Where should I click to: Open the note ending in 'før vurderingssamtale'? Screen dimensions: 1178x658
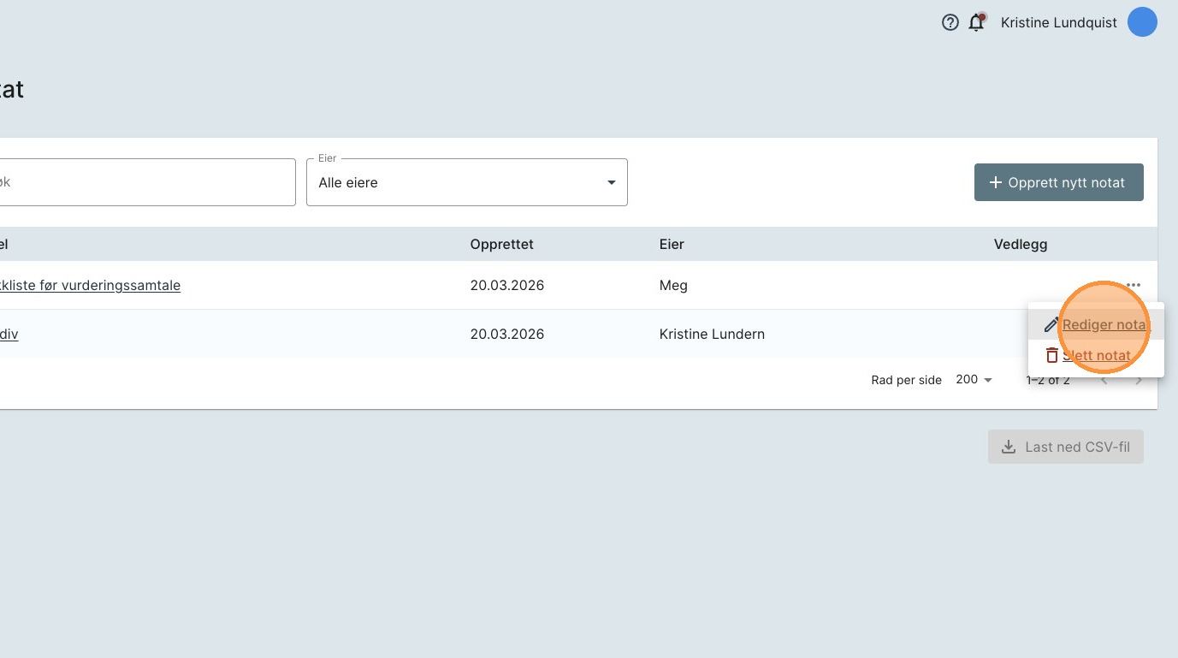[x=90, y=286]
